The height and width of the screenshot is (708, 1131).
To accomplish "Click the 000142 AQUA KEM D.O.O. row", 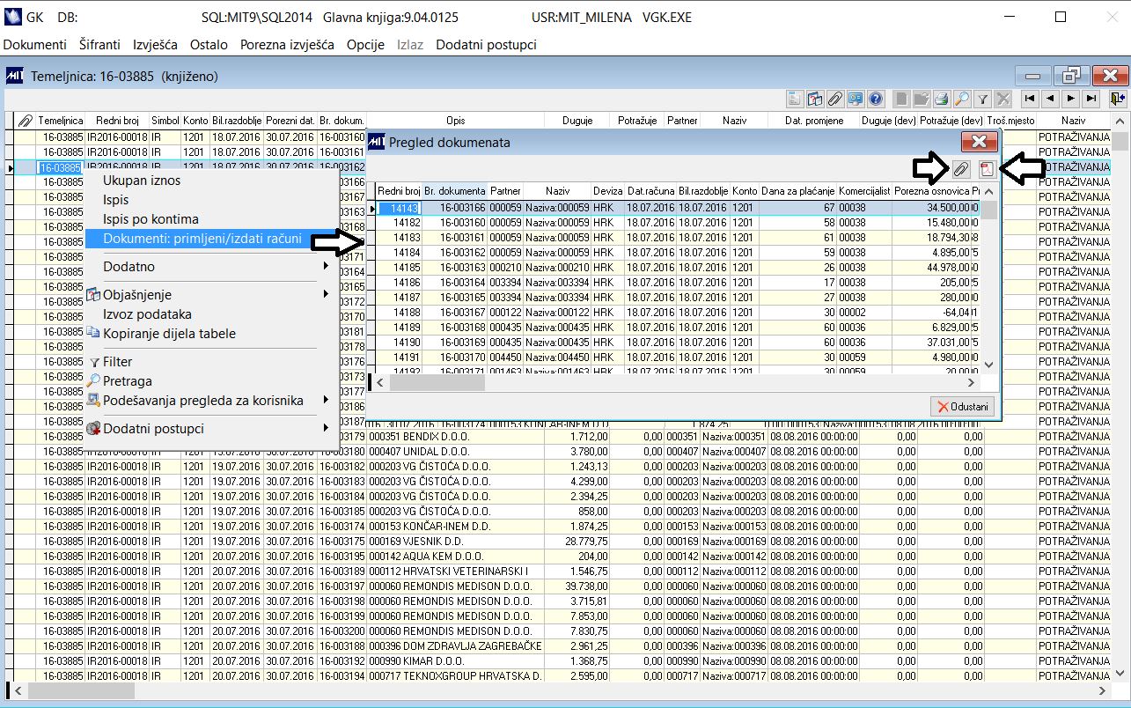I will [563, 556].
